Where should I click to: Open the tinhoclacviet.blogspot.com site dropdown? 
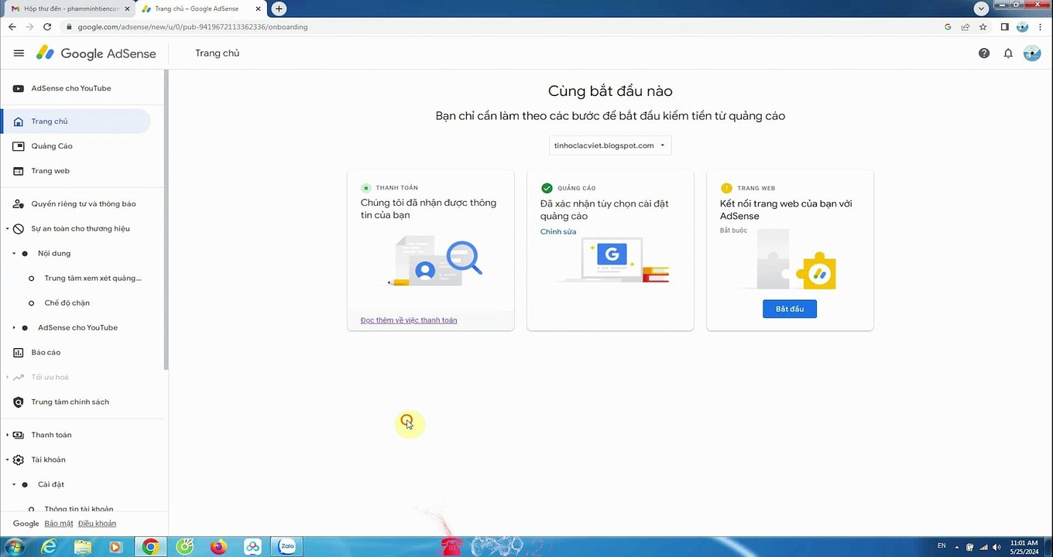(610, 145)
